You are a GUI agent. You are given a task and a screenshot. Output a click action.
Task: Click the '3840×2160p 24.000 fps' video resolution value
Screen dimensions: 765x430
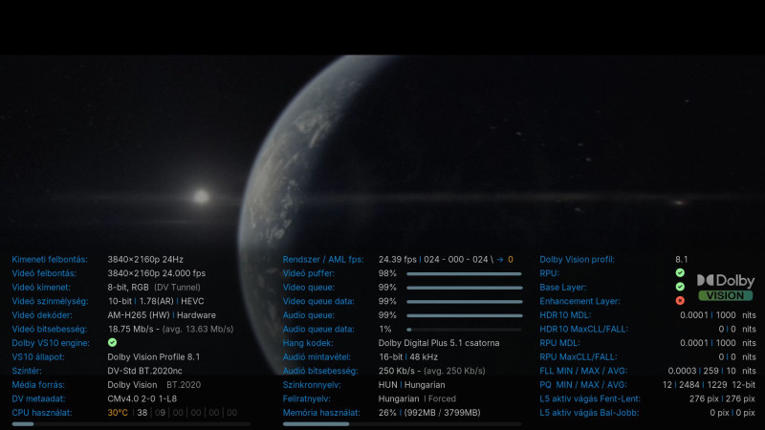pyautogui.click(x=157, y=273)
